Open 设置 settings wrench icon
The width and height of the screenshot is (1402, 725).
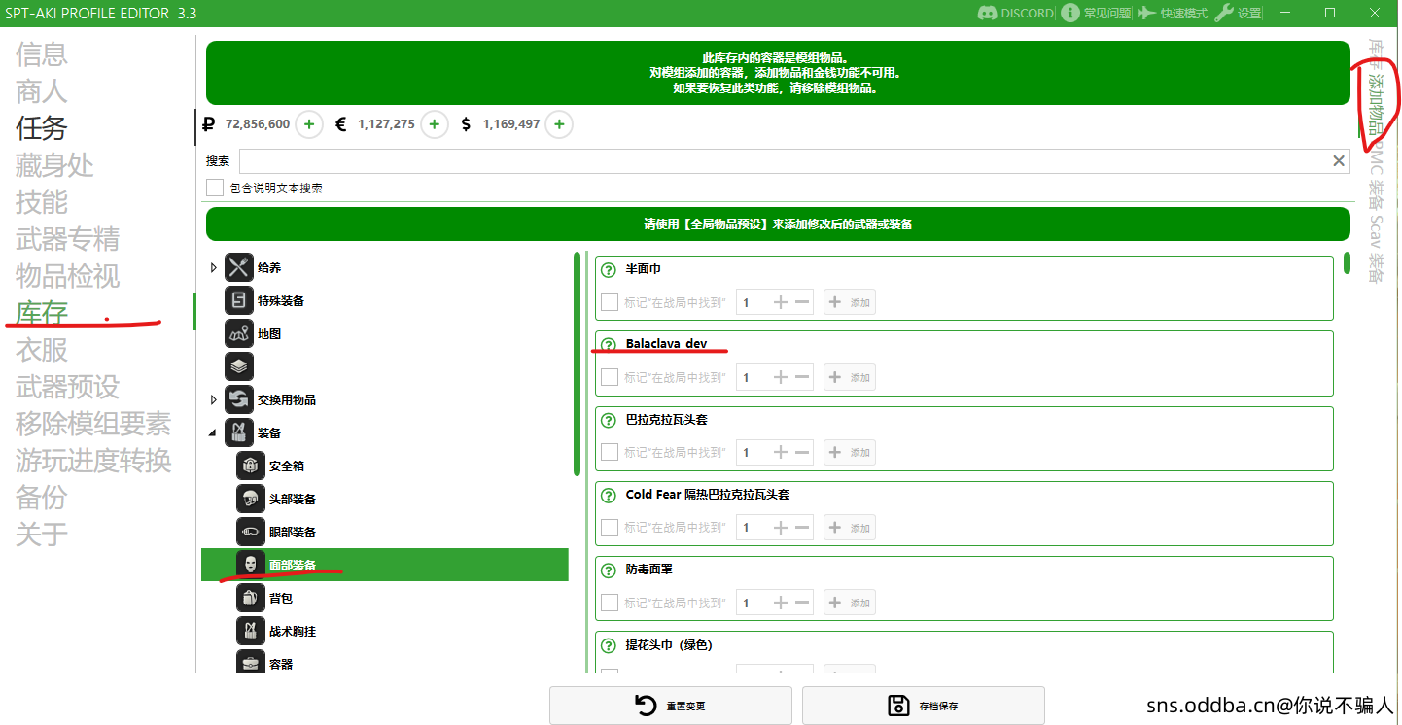[x=1224, y=13]
